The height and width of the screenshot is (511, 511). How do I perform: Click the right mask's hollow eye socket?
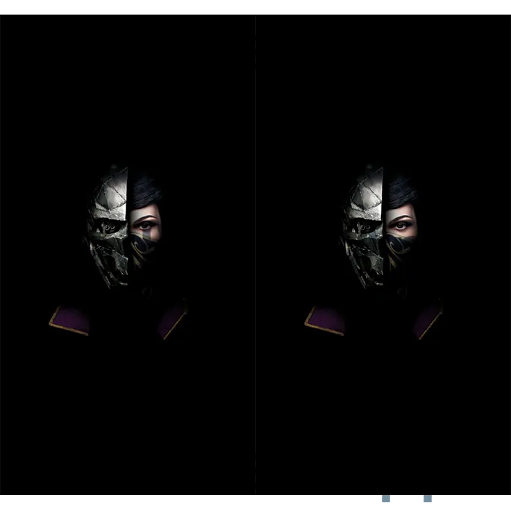pos(361,228)
